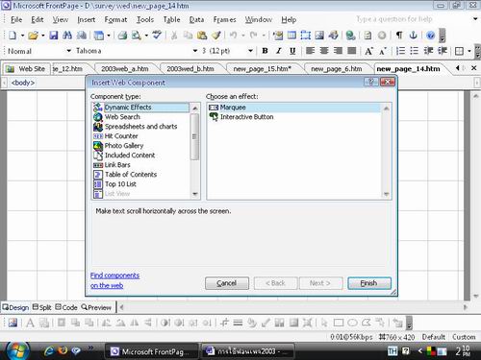The width and height of the screenshot is (481, 360).
Task: Click the Help question mark toolbar icon
Action: [431, 36]
